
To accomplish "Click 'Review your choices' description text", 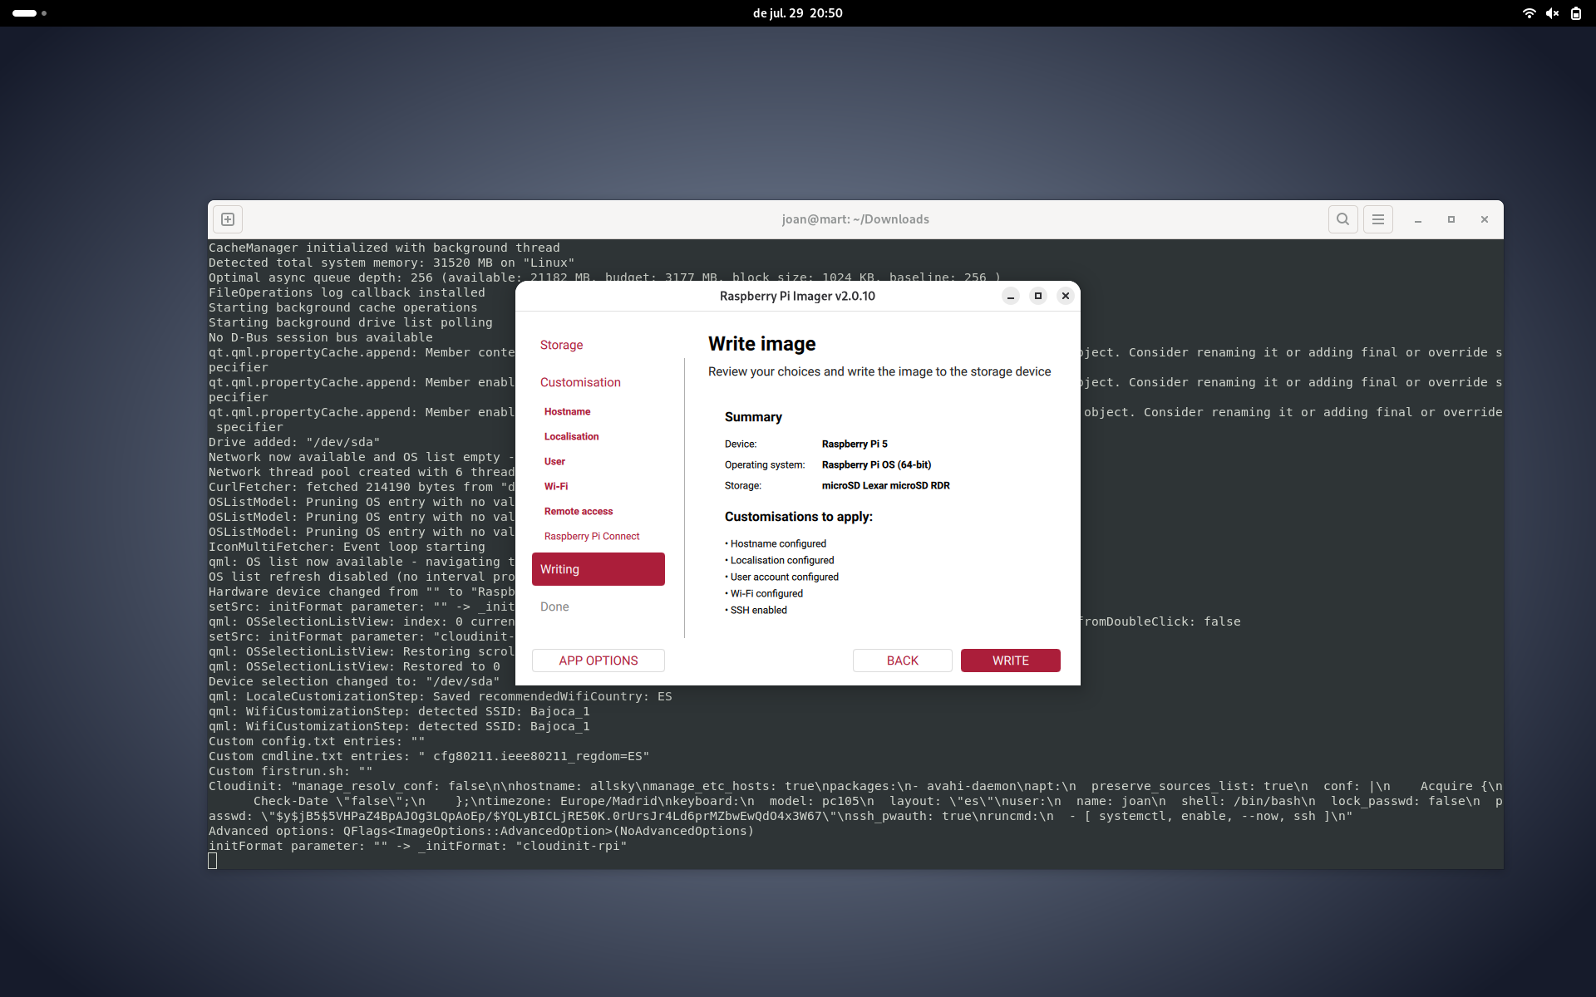I will coord(879,371).
